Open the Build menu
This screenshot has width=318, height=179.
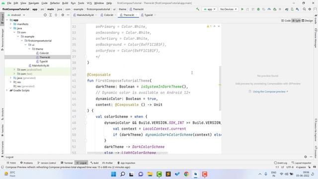coord(65,3)
